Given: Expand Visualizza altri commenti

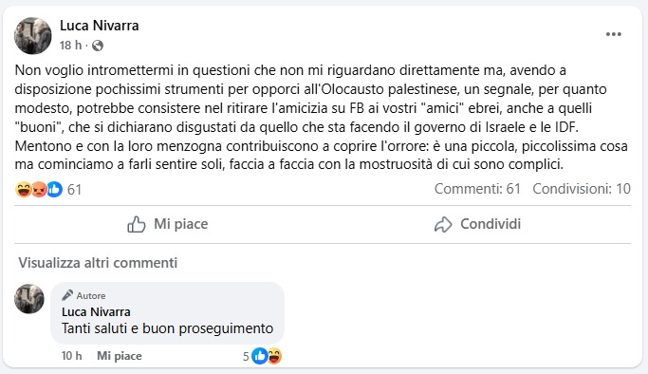Looking at the screenshot, I should [98, 263].
